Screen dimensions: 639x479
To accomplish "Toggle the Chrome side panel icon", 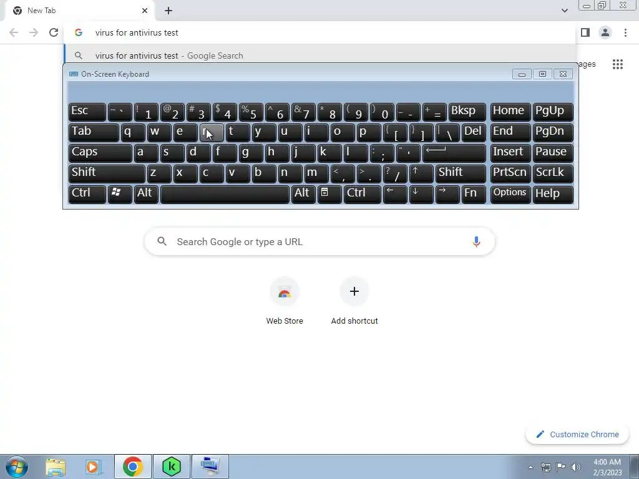I will 585,32.
